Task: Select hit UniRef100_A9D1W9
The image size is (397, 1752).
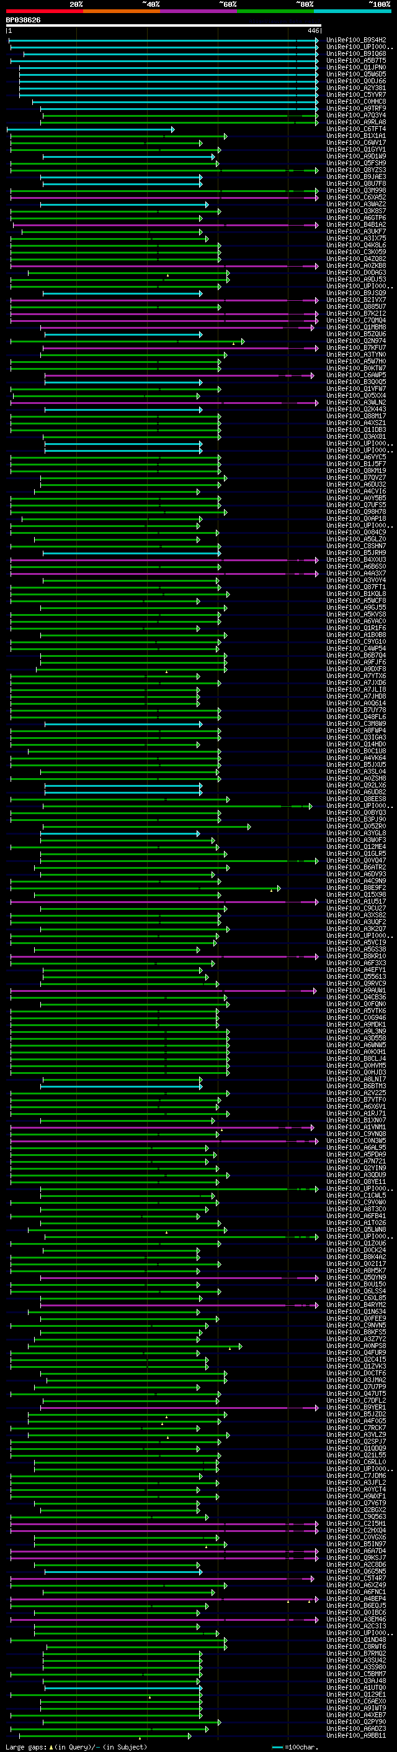Action: point(356,157)
